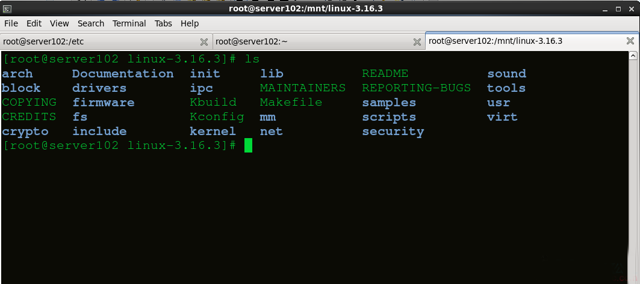Screen dimensions: 640x284
Task: Click the terminal icon in the title bar
Action: pyautogui.click(x=7, y=8)
